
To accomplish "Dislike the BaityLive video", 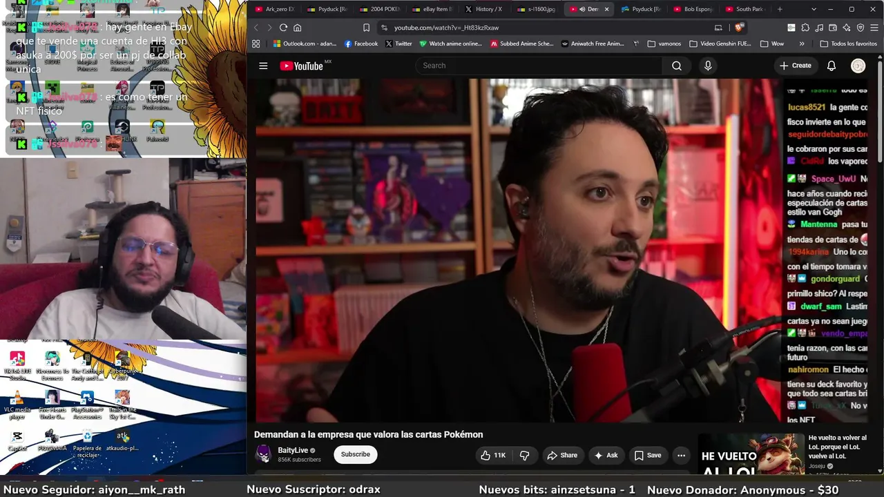I will (525, 455).
